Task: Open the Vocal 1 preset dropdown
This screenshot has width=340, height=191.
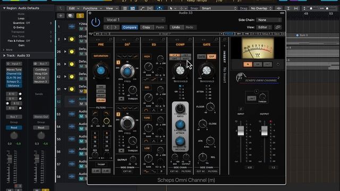Action: [134, 20]
